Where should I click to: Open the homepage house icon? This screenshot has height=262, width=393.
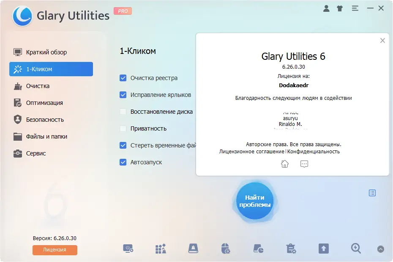pyautogui.click(x=285, y=164)
